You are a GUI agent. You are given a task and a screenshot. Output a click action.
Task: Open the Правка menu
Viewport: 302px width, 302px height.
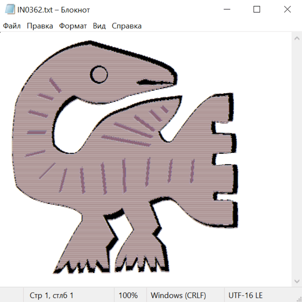coord(40,26)
